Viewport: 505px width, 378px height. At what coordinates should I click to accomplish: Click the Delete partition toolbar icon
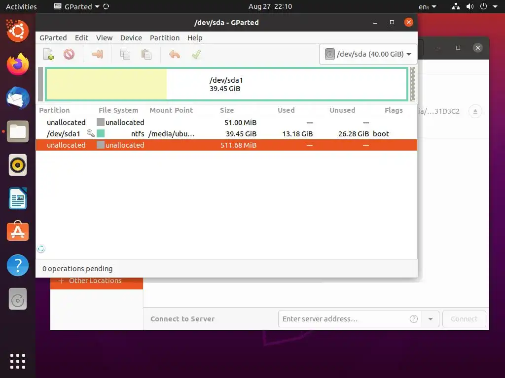(x=69, y=54)
